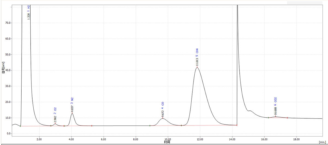Click the green start marker of CO2 peak

(x=268, y=118)
